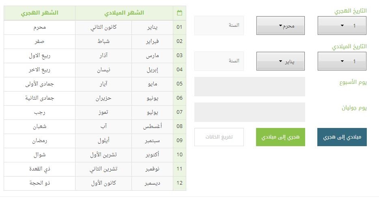Click the تفريغ الخانات clear button
The image size is (379, 198).
point(219,137)
